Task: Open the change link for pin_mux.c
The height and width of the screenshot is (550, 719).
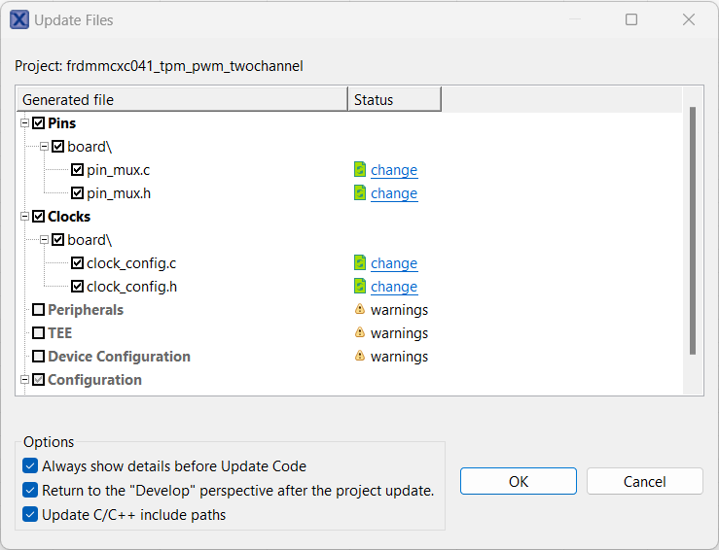Action: point(394,170)
